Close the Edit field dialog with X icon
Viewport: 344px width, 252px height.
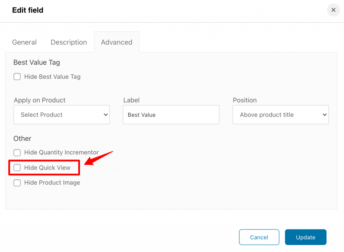click(333, 10)
